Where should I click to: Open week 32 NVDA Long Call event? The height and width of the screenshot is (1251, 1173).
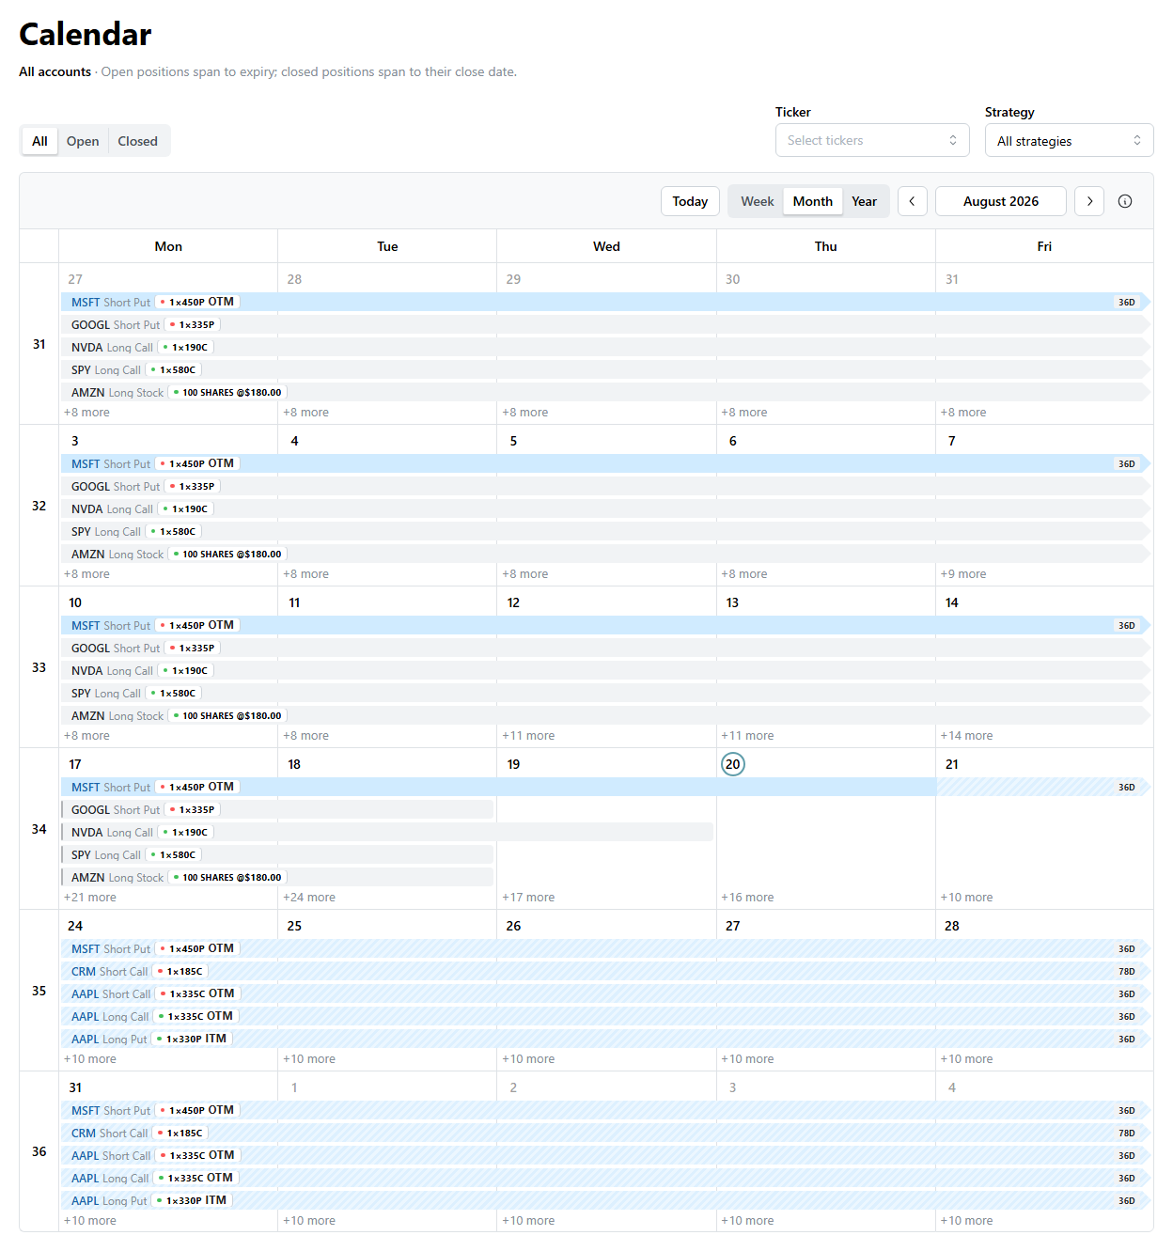(605, 508)
